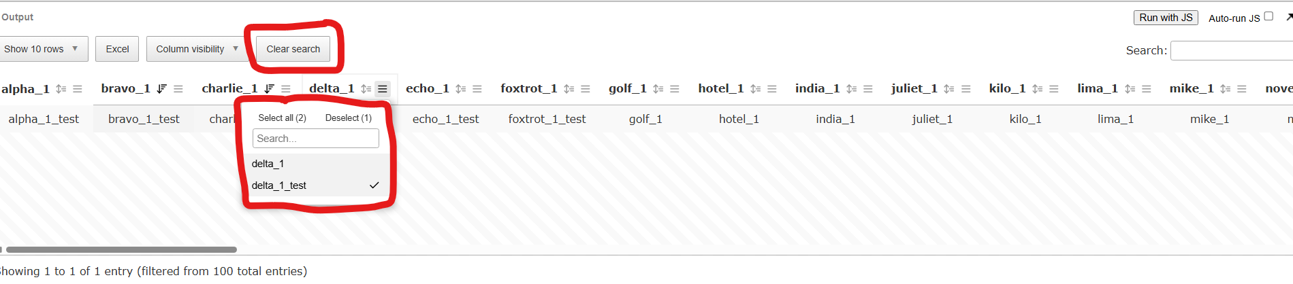The height and width of the screenshot is (284, 1293).
Task: Open filter menu icon for foxtrot_1 column
Action: point(586,89)
